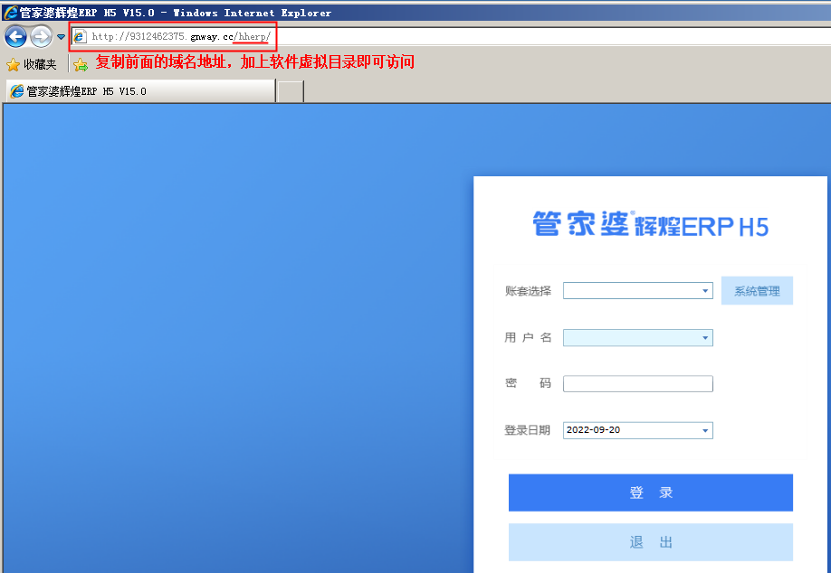The width and height of the screenshot is (831, 573).
Task: Click the 账套选择 label text
Action: point(528,291)
